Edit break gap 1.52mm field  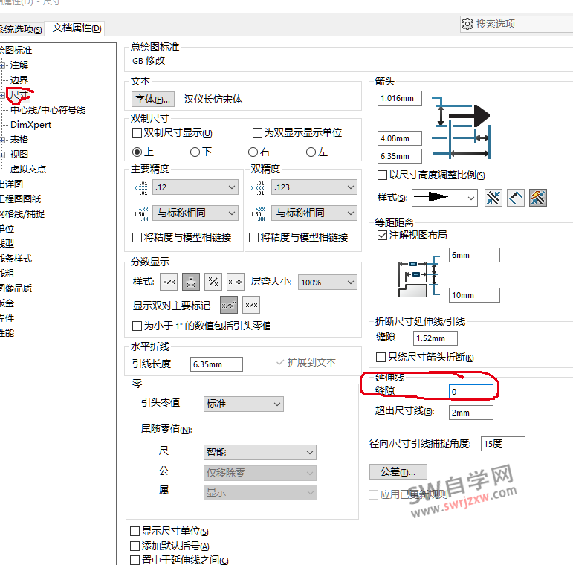point(436,338)
